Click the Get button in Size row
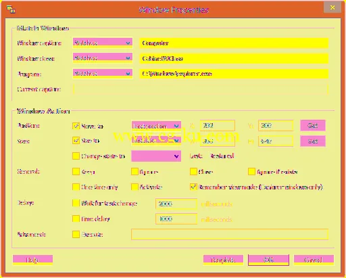This screenshot has width=346, height=278. 313,141
